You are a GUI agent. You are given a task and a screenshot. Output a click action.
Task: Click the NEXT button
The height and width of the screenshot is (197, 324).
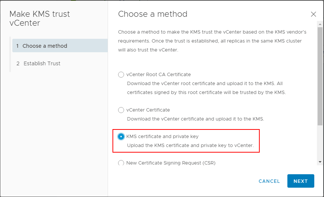[301, 181]
